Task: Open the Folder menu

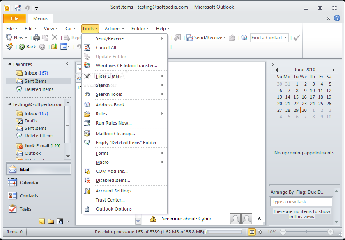Action: coord(140,29)
